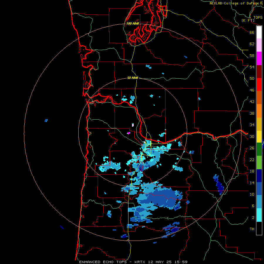
Task: Click the medium blue 10-14 kft legend swatch
Action: click(259, 189)
